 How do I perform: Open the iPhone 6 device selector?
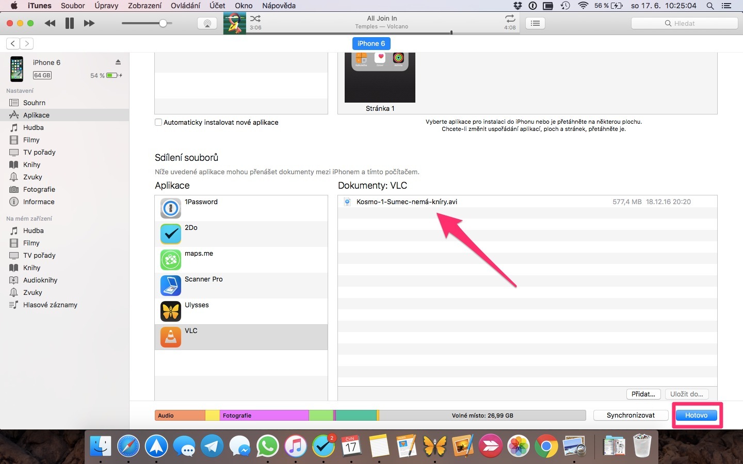[x=371, y=43]
